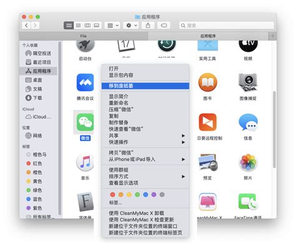The image size is (296, 244).
Task: Click the main window vertical scrollbar
Action: (x=275, y=129)
